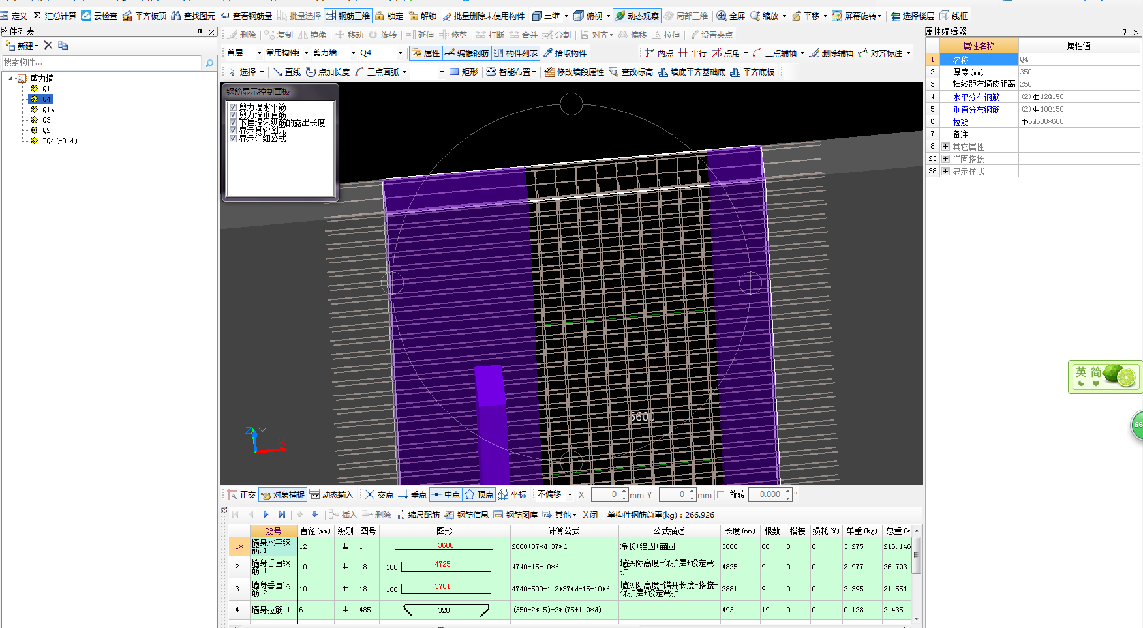This screenshot has height=628, width=1143.
Task: Open the 不偏移 offset dropdown
Action: pyautogui.click(x=555, y=495)
